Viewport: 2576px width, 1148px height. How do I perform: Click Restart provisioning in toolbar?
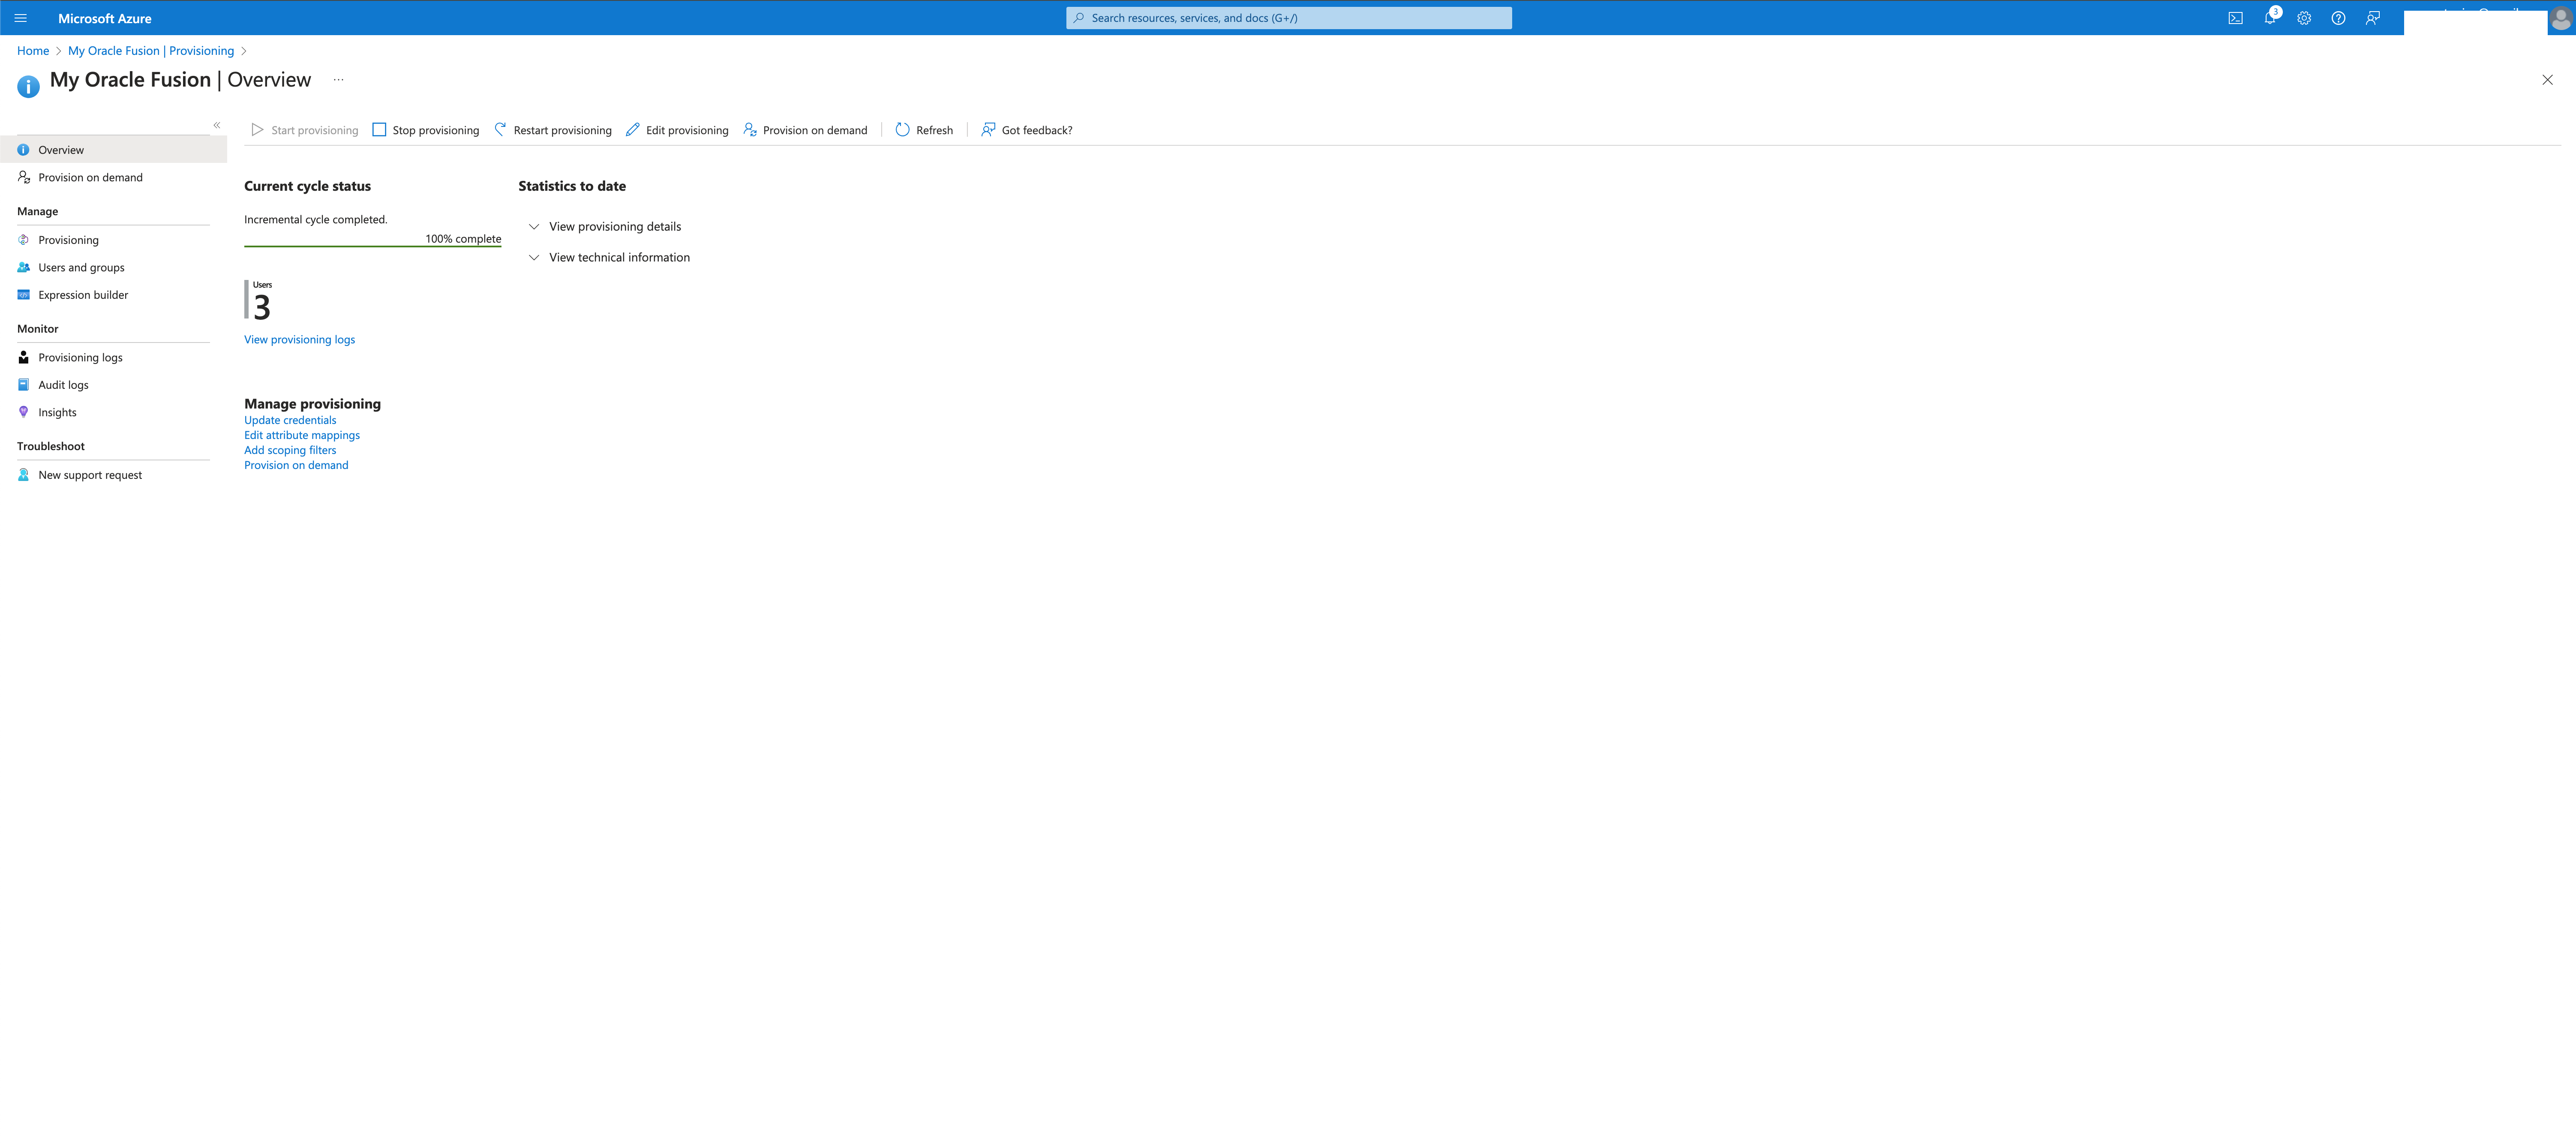553,130
